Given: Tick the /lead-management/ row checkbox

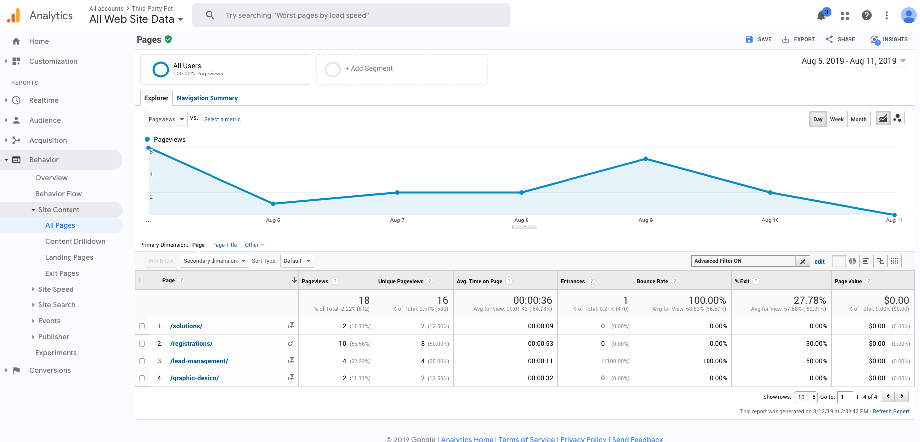Looking at the screenshot, I should tap(142, 361).
